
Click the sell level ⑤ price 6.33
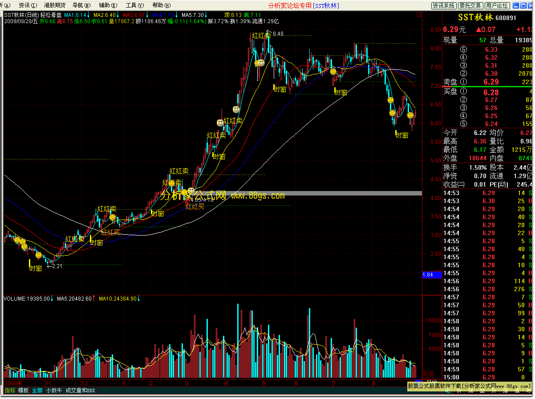(x=491, y=49)
